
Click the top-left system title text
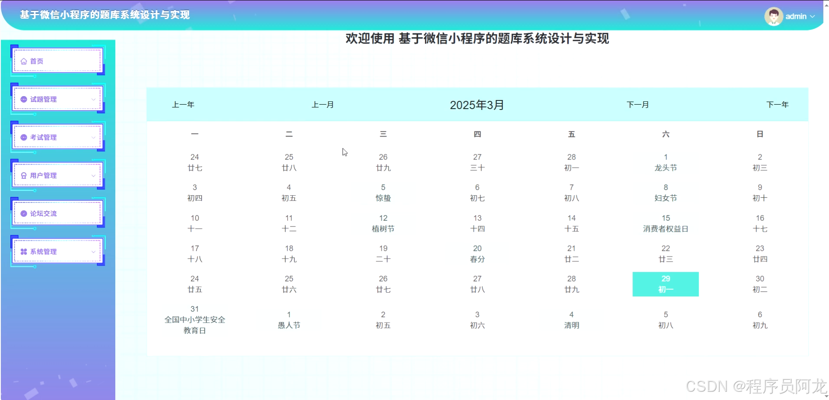105,15
